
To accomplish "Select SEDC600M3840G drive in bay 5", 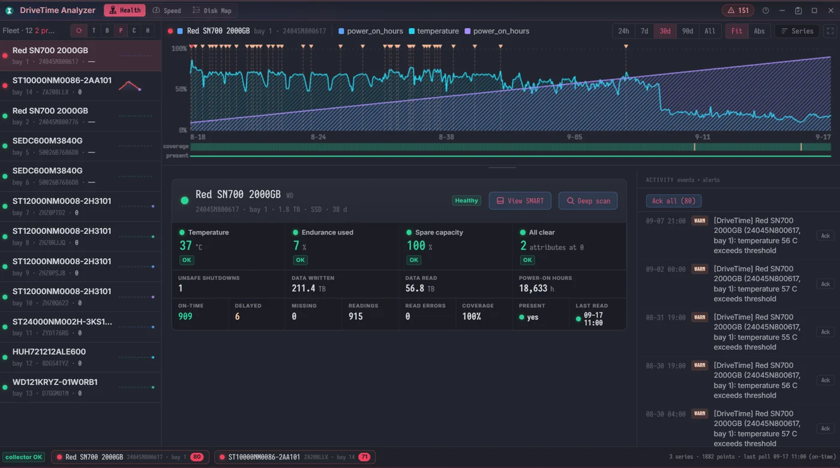I will [x=80, y=146].
